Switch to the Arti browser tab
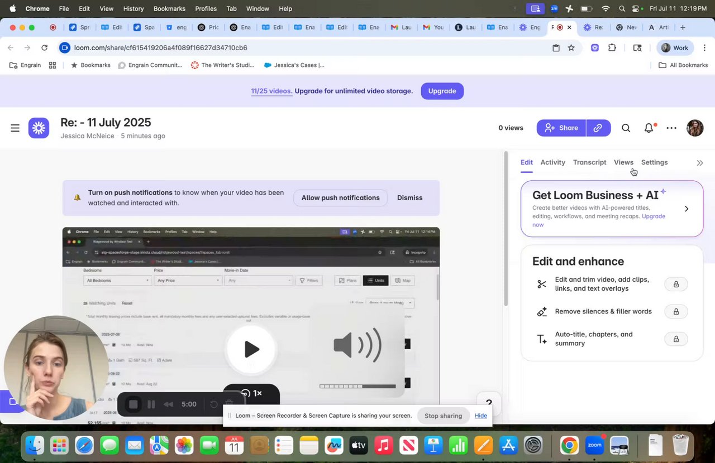This screenshot has height=463, width=715. tap(658, 27)
